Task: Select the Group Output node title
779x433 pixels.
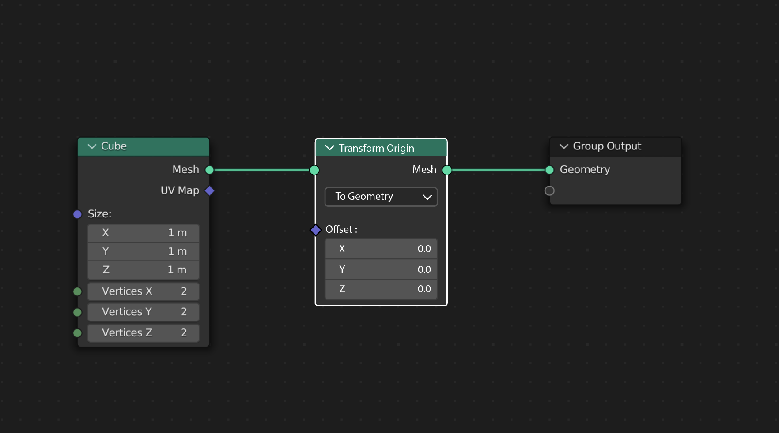Action: [x=607, y=146]
